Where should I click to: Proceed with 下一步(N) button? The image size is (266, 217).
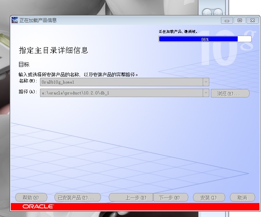(170, 198)
